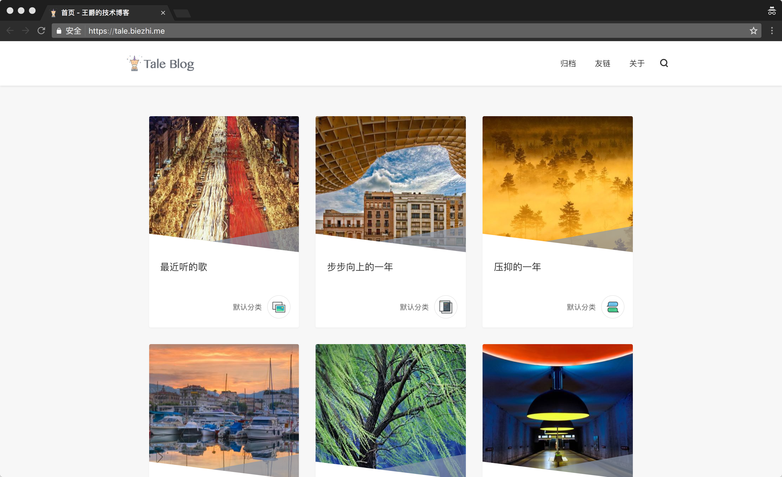
Task: Click 默认分类 under 压抑的一年
Action: [581, 307]
